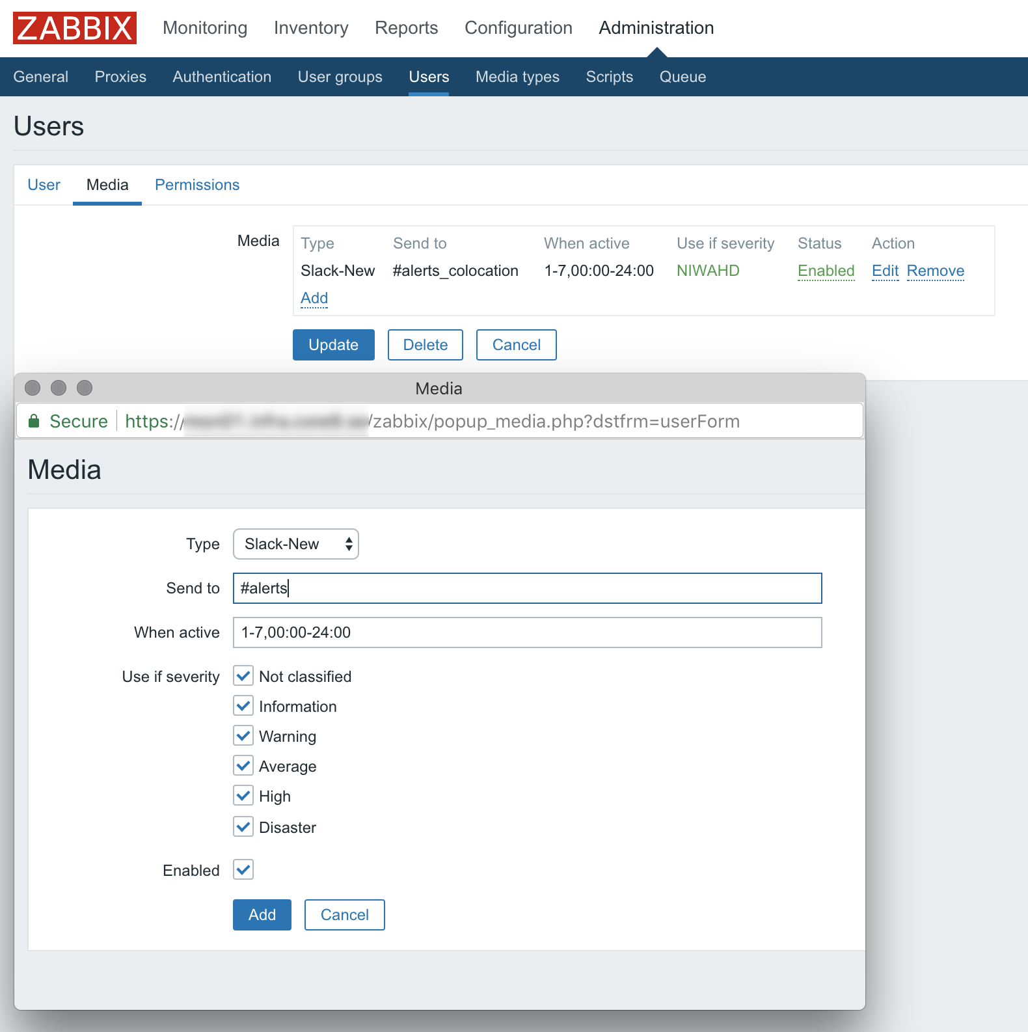Toggle the Enabled checkbox in popup
This screenshot has height=1032, width=1028.
pyautogui.click(x=243, y=870)
